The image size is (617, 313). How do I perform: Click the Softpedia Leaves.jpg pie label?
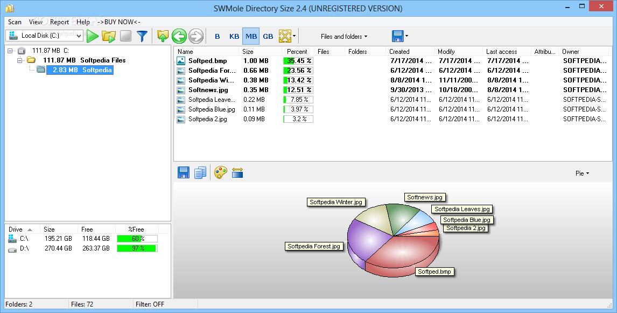point(462,209)
